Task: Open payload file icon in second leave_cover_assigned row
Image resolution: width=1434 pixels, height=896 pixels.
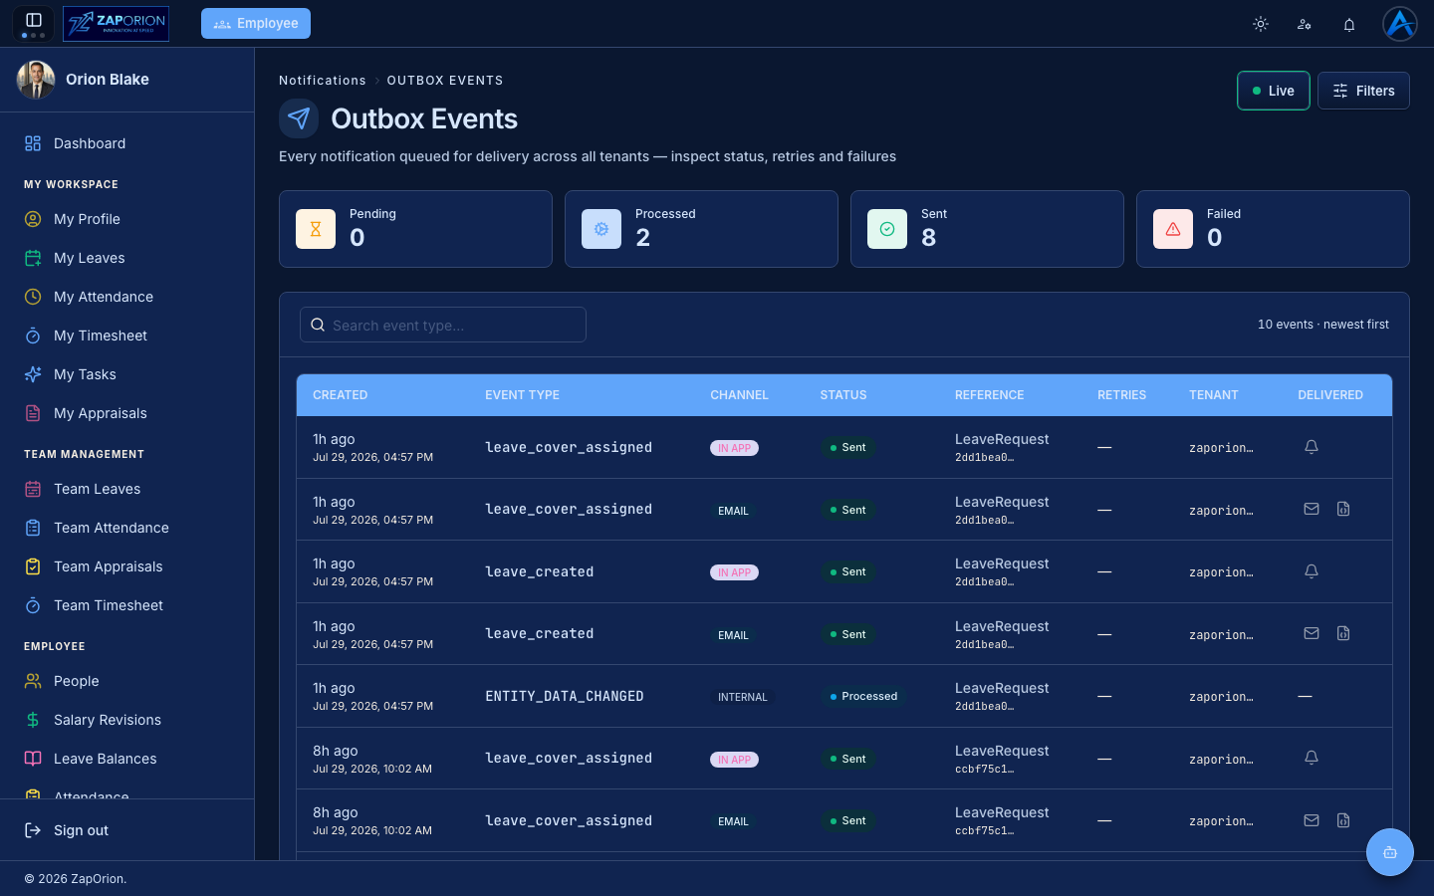Action: pyautogui.click(x=1343, y=509)
